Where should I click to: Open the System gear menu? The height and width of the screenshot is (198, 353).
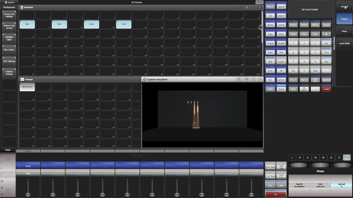(x=9, y=2)
